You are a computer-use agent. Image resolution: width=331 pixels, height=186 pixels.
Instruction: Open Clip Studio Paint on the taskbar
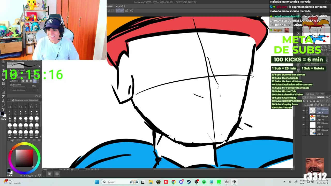coord(234,182)
